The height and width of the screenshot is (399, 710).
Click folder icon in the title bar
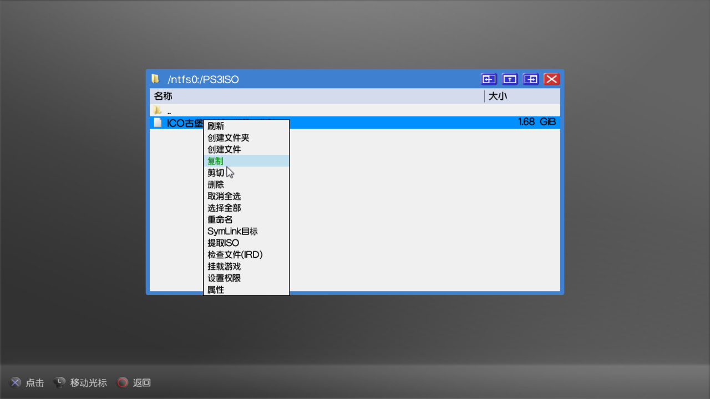(156, 79)
